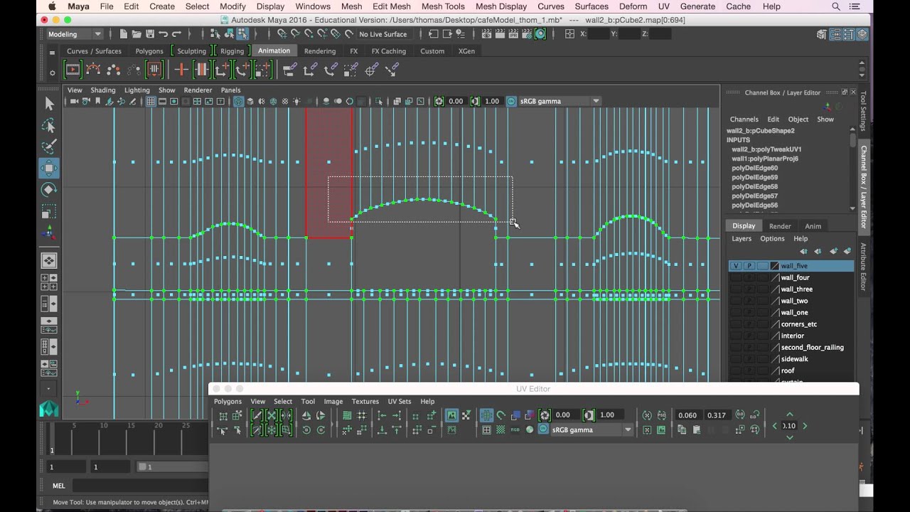
Task: Click select camera icon in viewport toolbar
Action: coord(74,102)
